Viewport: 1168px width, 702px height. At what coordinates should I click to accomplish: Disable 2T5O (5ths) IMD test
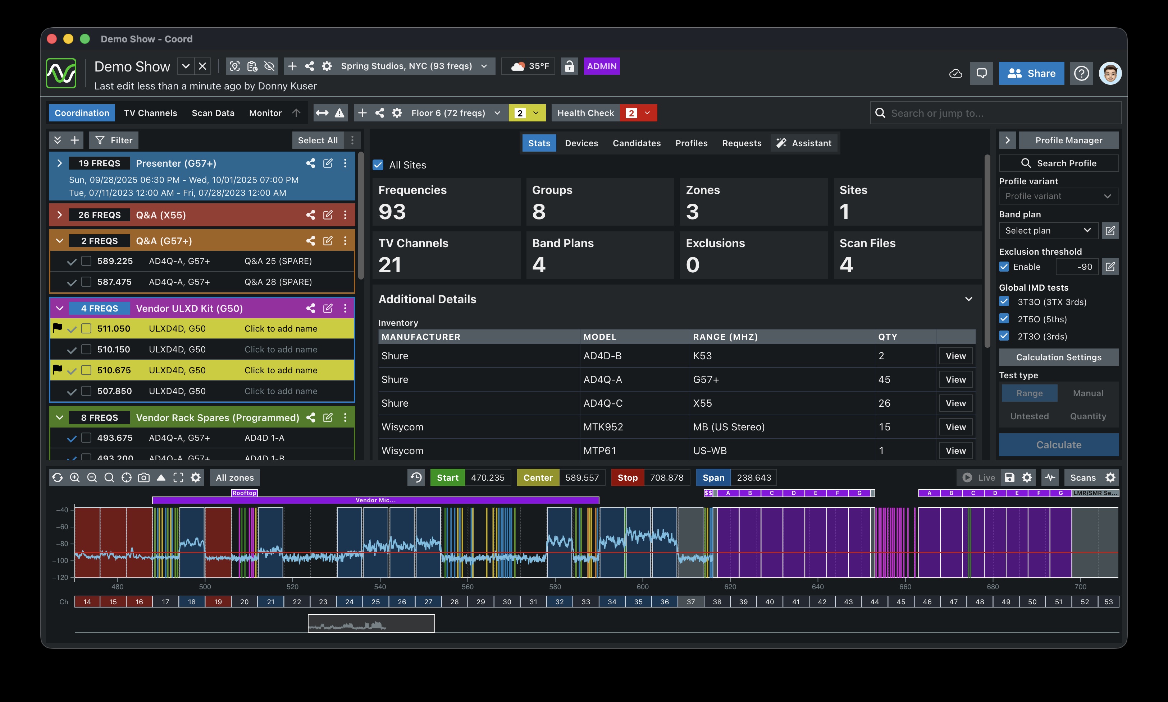(x=1004, y=319)
